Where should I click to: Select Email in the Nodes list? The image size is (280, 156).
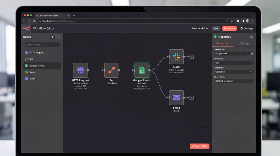pyautogui.click(x=42, y=79)
